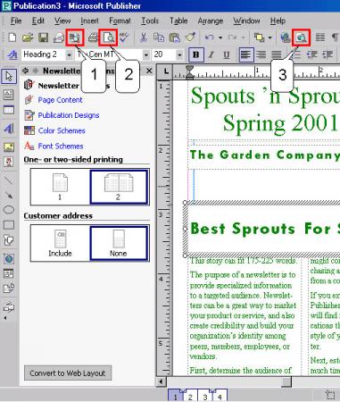The height and width of the screenshot is (402, 340).
Task: Toggle Bold formatting
Action: point(196,54)
